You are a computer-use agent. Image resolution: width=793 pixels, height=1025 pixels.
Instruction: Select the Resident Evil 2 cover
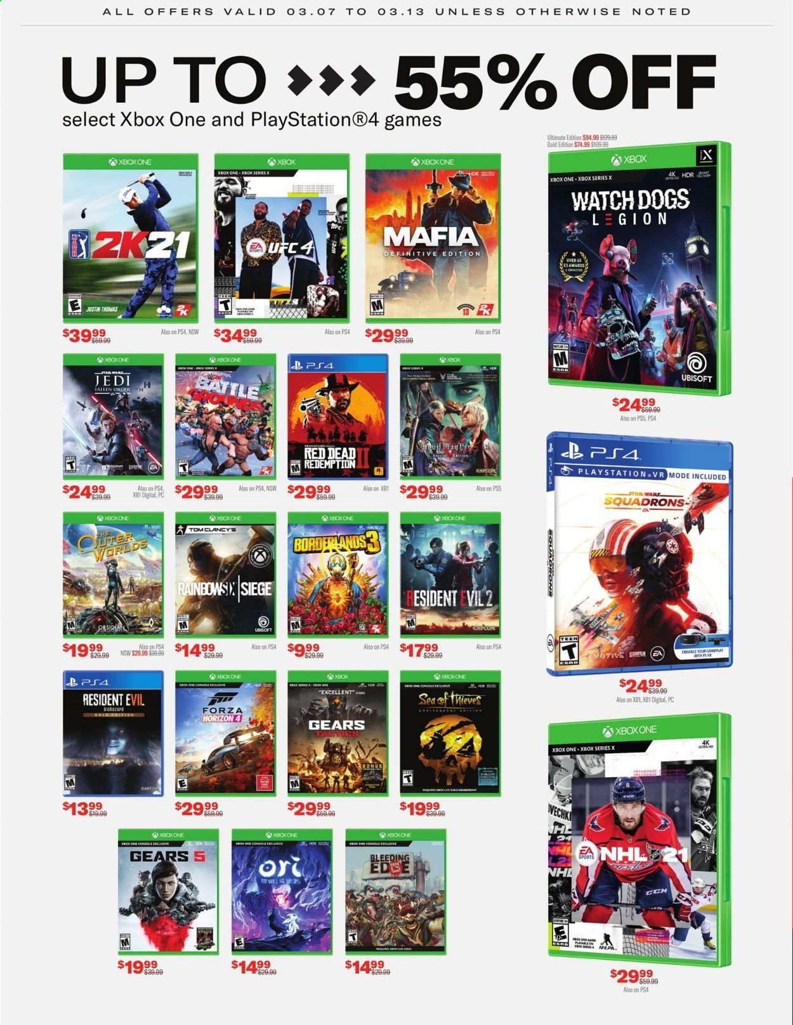450,575
